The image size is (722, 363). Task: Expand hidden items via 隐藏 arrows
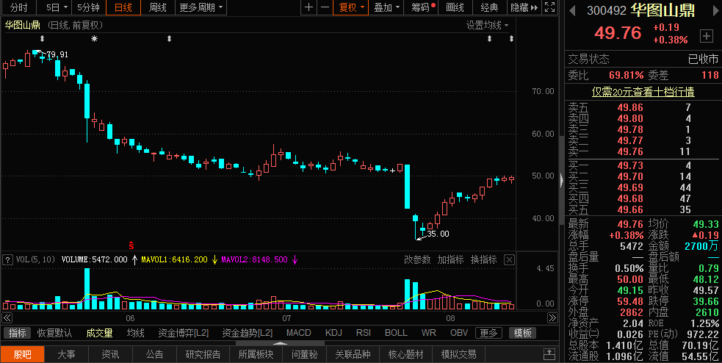tap(524, 7)
